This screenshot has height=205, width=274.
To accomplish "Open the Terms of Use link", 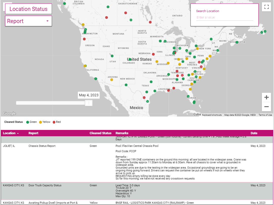I will pos(265,115).
